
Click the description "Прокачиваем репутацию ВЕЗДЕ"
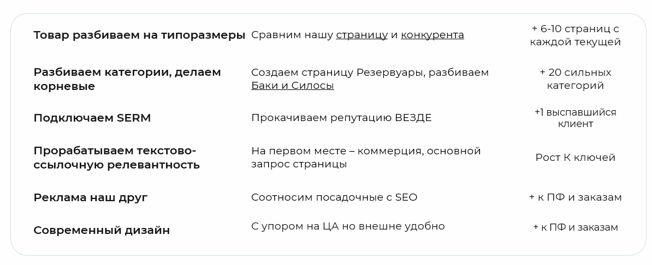coord(341,118)
